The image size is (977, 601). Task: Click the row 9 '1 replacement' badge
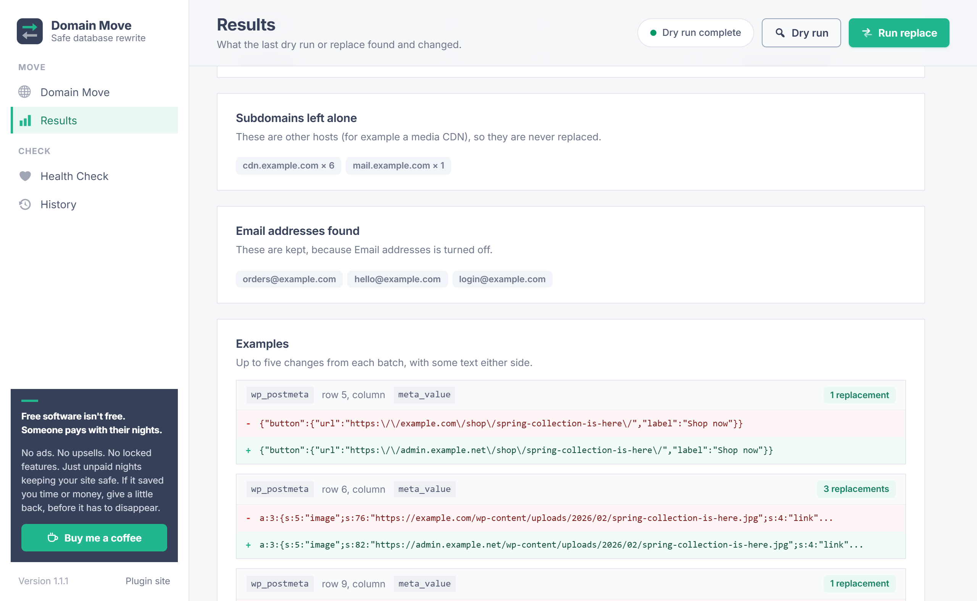click(859, 583)
